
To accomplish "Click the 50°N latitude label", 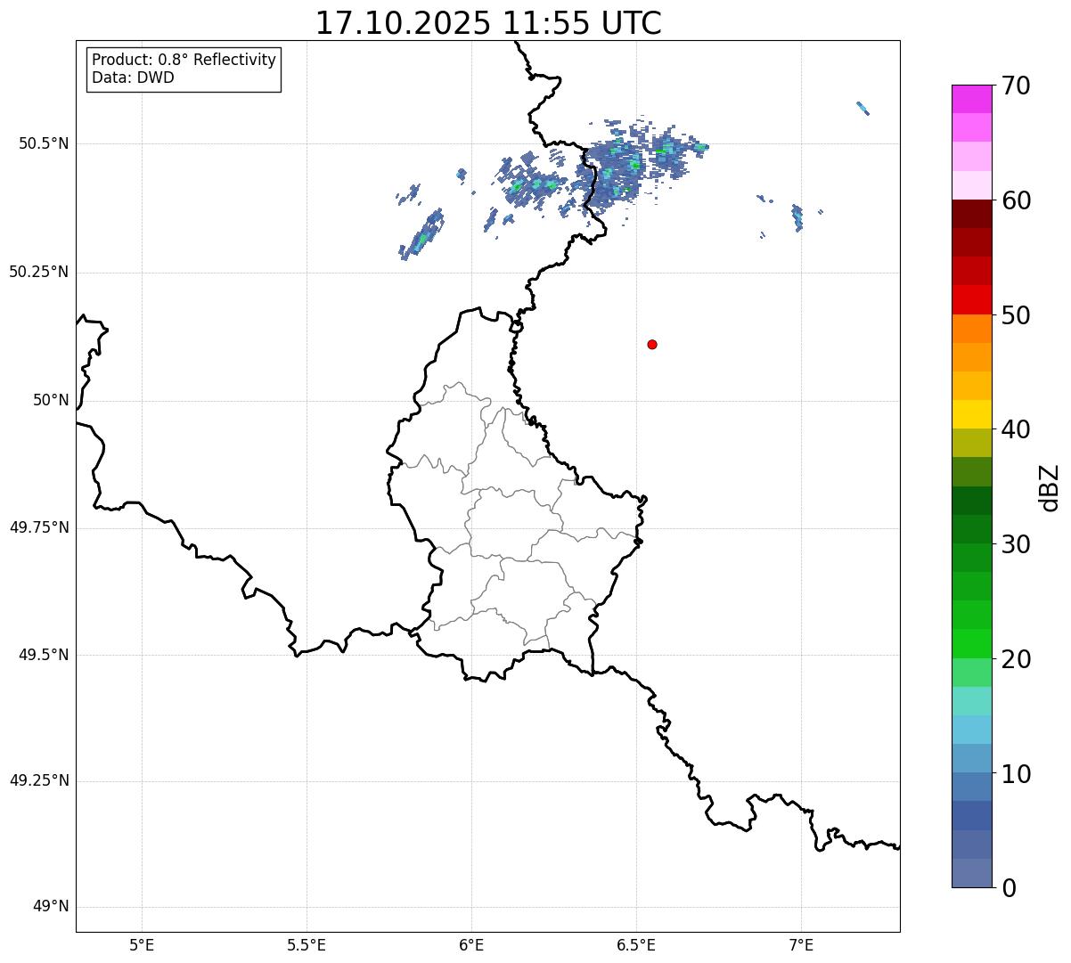I will tap(51, 400).
